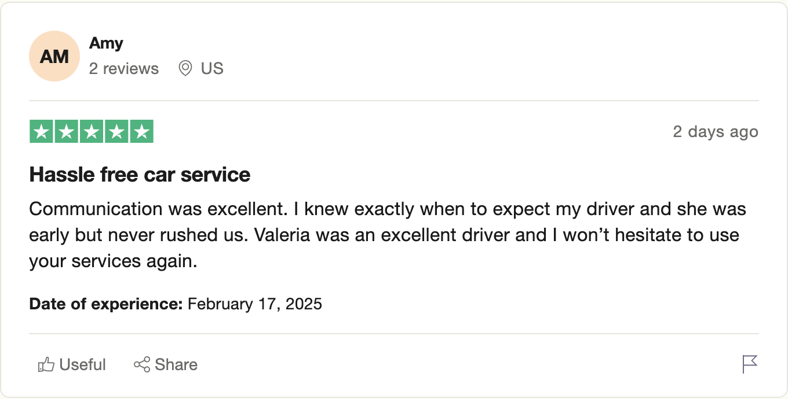Click the February 17, 2025 date
This screenshot has width=788, height=399.
point(255,304)
